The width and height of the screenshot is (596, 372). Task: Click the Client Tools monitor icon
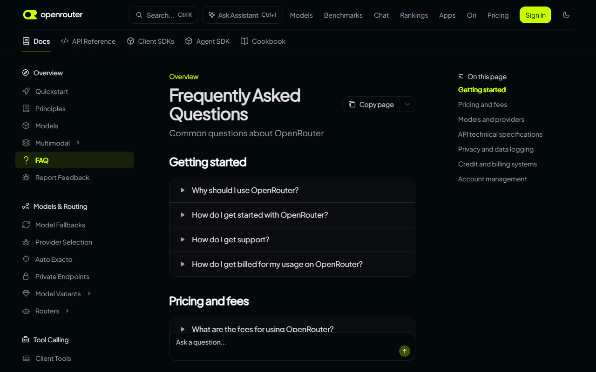tap(26, 359)
